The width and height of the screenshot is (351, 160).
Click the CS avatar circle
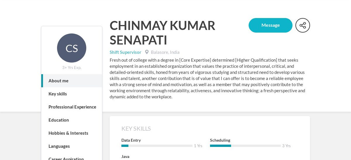pos(72,48)
